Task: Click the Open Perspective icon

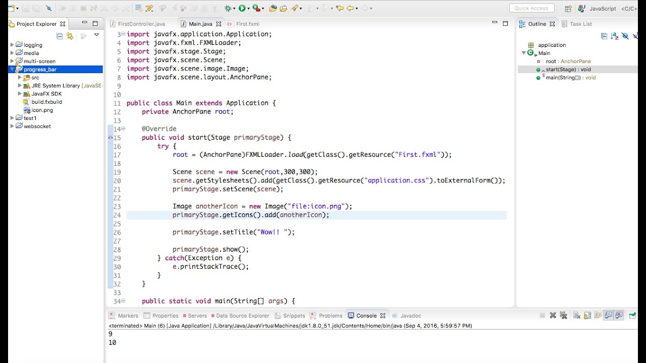Action: click(x=568, y=9)
